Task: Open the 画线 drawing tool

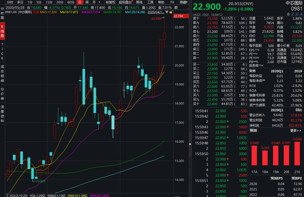Action: [x=139, y=2]
